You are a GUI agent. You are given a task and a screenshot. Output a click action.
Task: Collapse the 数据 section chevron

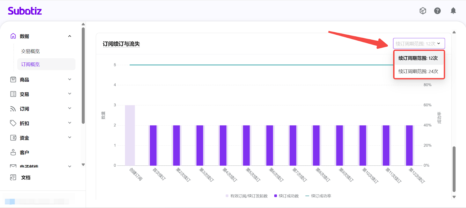pyautogui.click(x=70, y=36)
